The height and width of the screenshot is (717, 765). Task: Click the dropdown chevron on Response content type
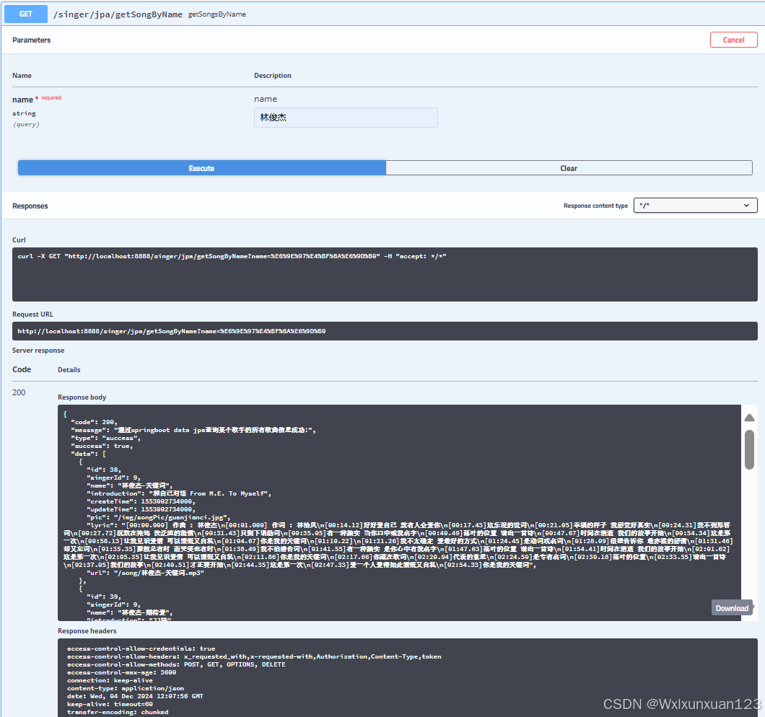click(747, 205)
